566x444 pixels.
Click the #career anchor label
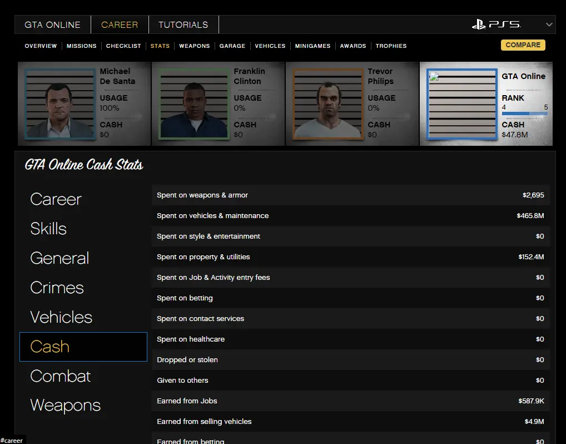coord(12,441)
